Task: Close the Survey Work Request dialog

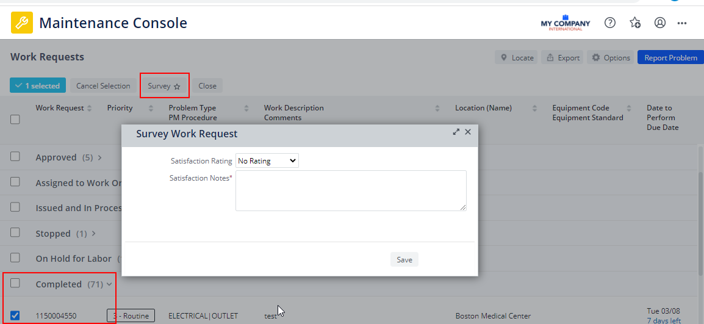Action: pyautogui.click(x=468, y=132)
